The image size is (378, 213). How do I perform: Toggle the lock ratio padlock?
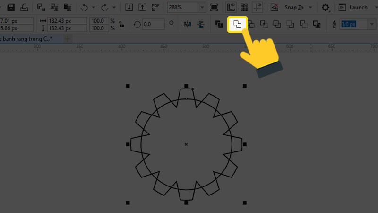[121, 24]
